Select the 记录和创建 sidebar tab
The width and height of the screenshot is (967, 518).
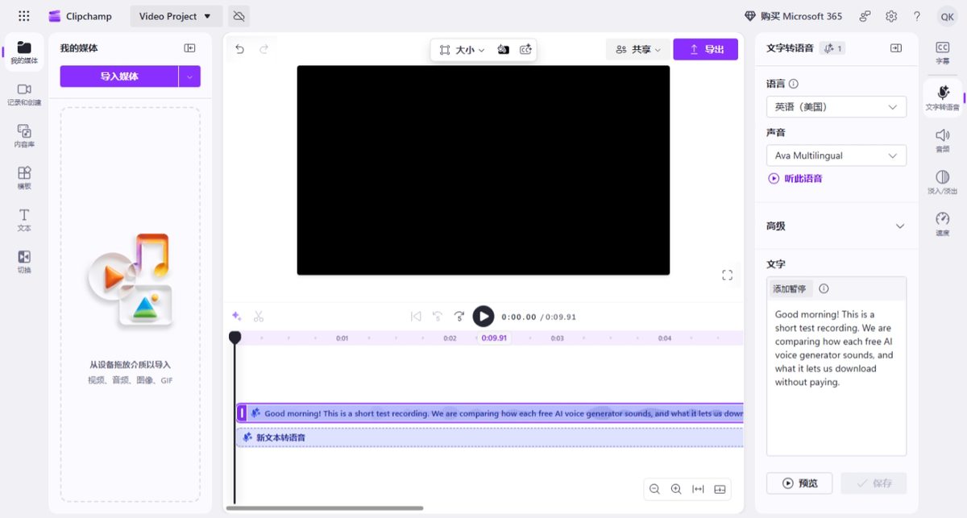24,94
